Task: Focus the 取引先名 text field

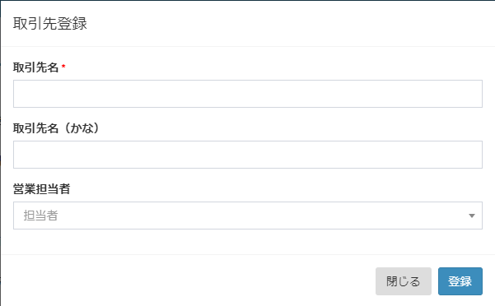Action: point(247,94)
